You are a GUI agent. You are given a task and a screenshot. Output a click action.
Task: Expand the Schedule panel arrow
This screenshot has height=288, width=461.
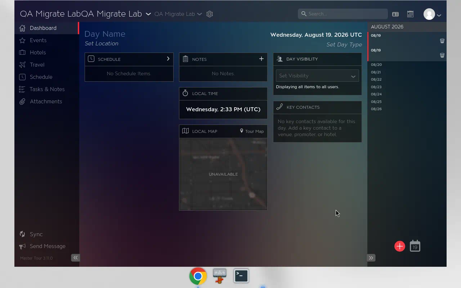pos(168,59)
